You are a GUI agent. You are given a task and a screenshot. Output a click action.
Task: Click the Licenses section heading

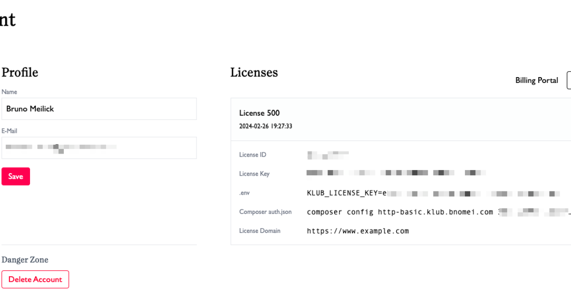point(254,72)
